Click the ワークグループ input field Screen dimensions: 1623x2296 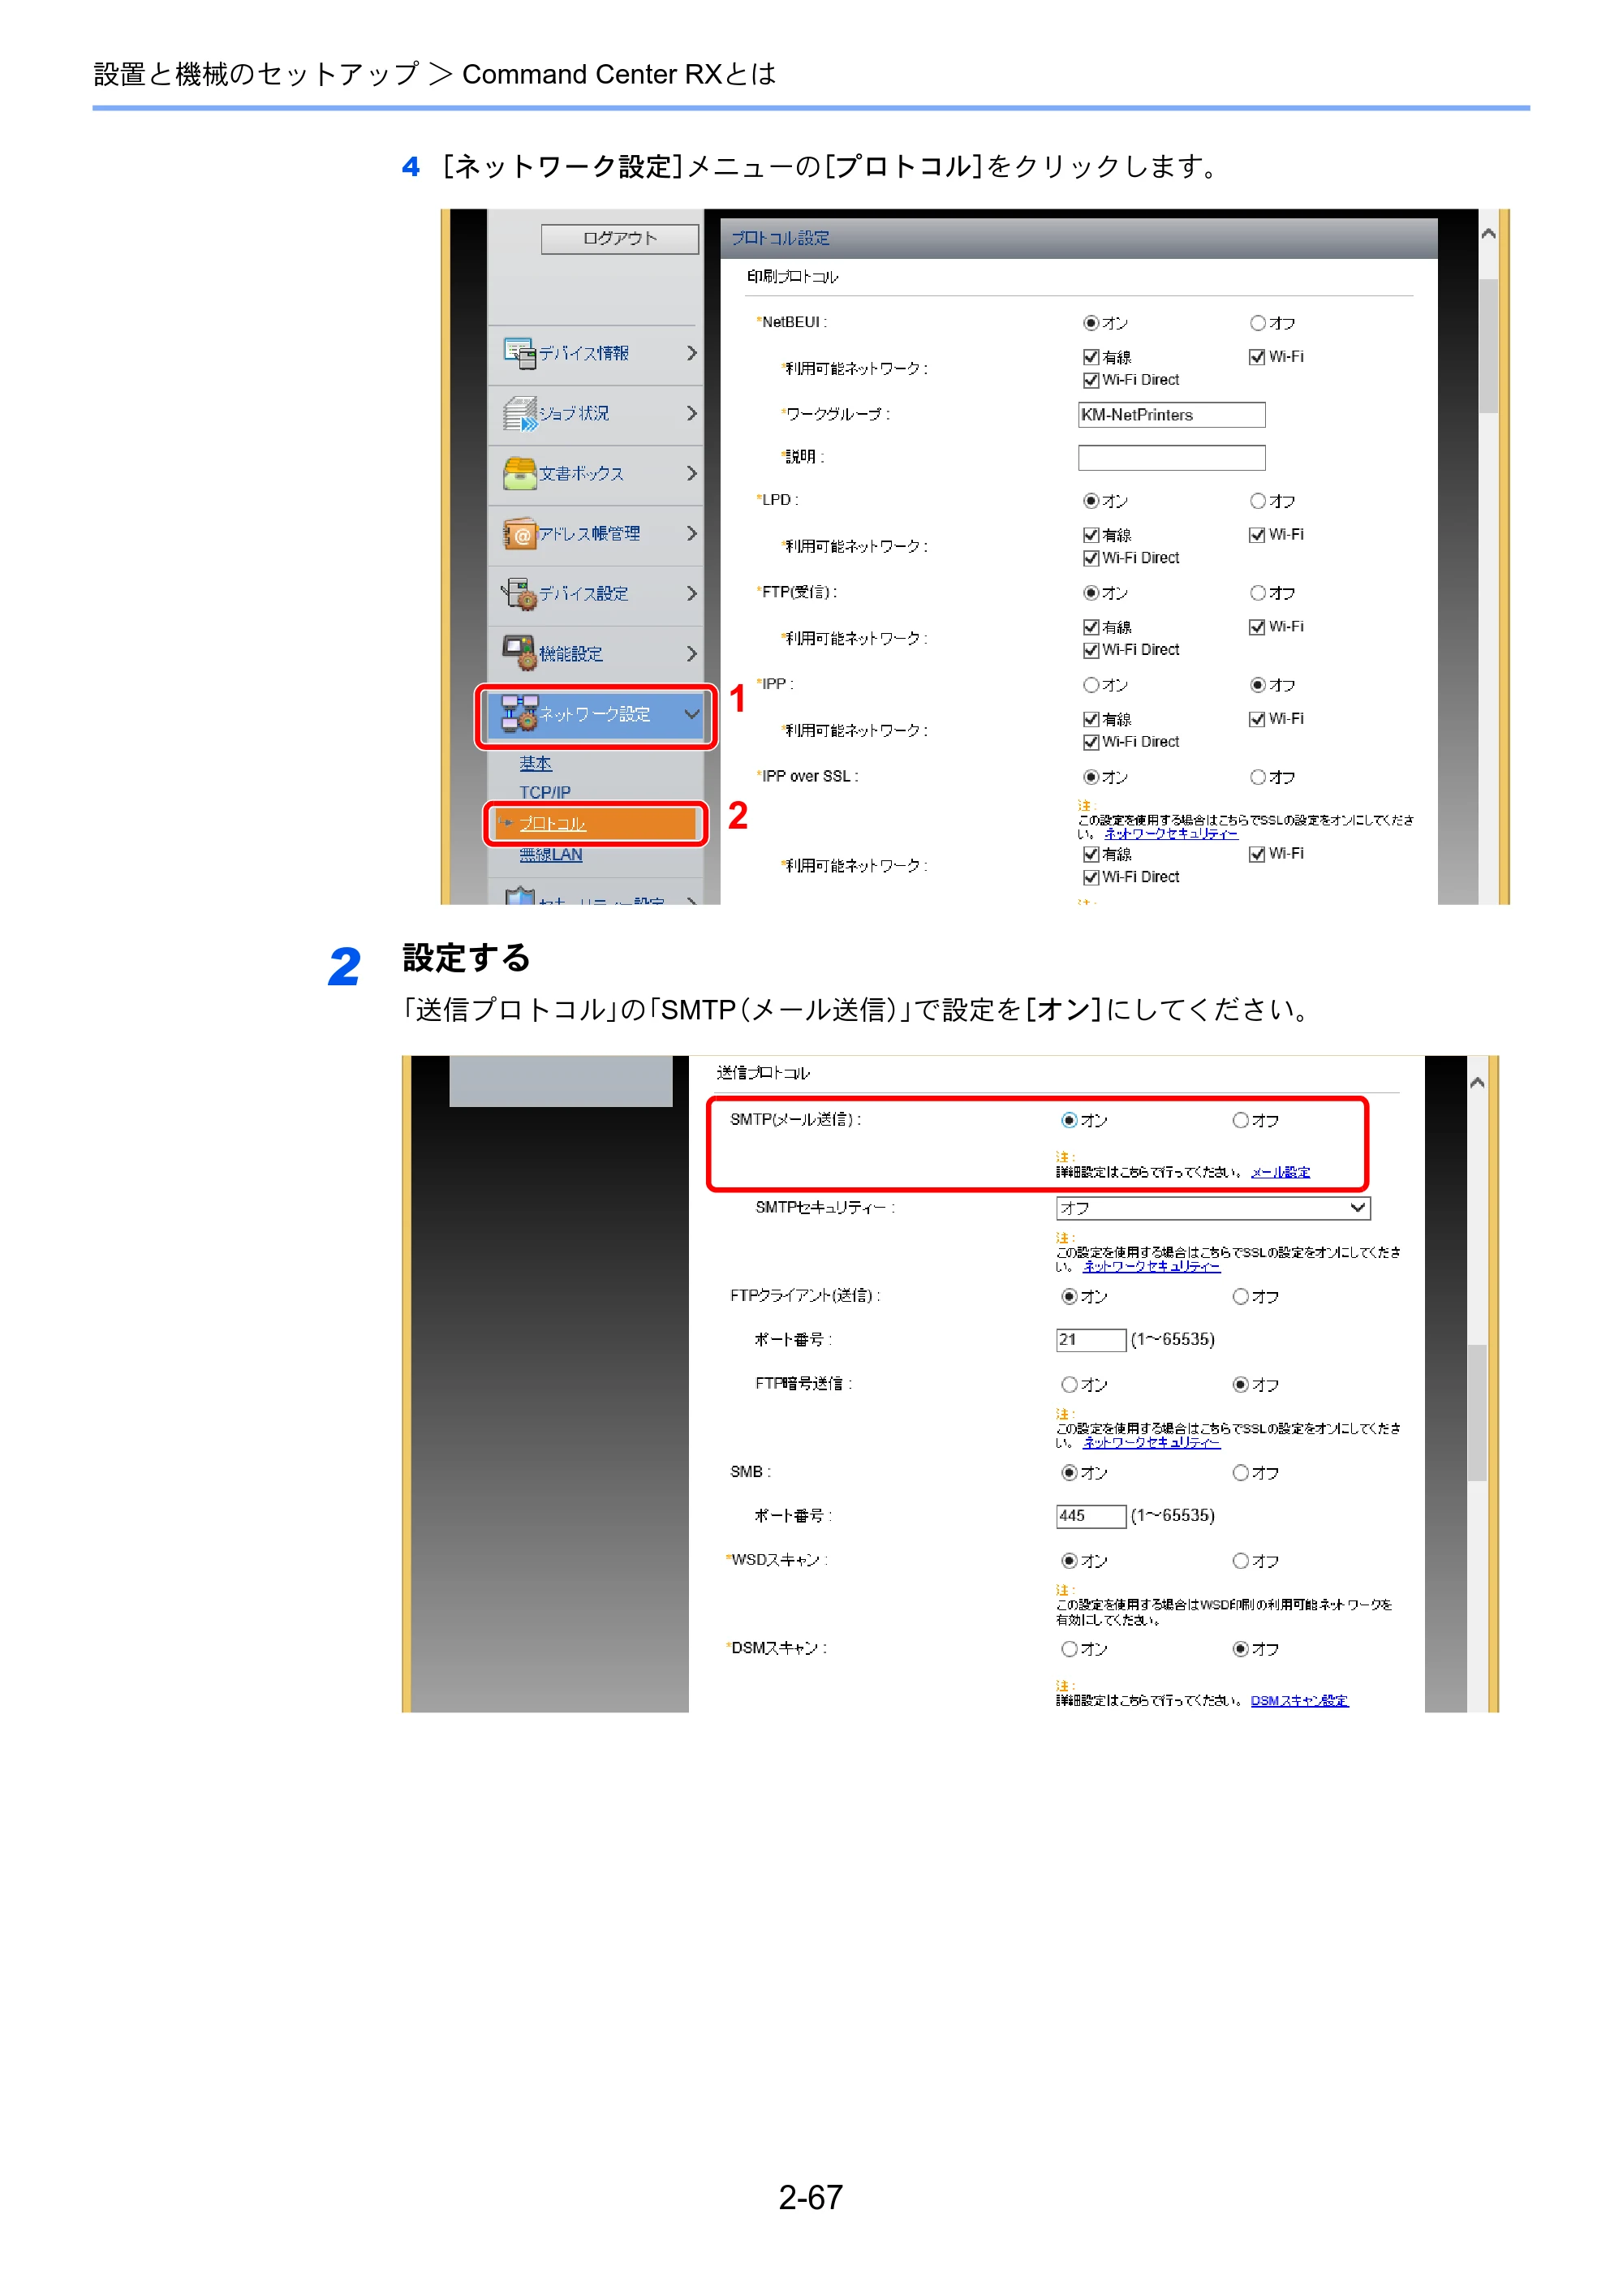click(x=1171, y=415)
